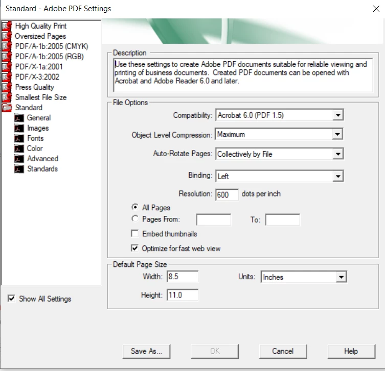
Task: Click the icon next to General
Action: tap(19, 118)
